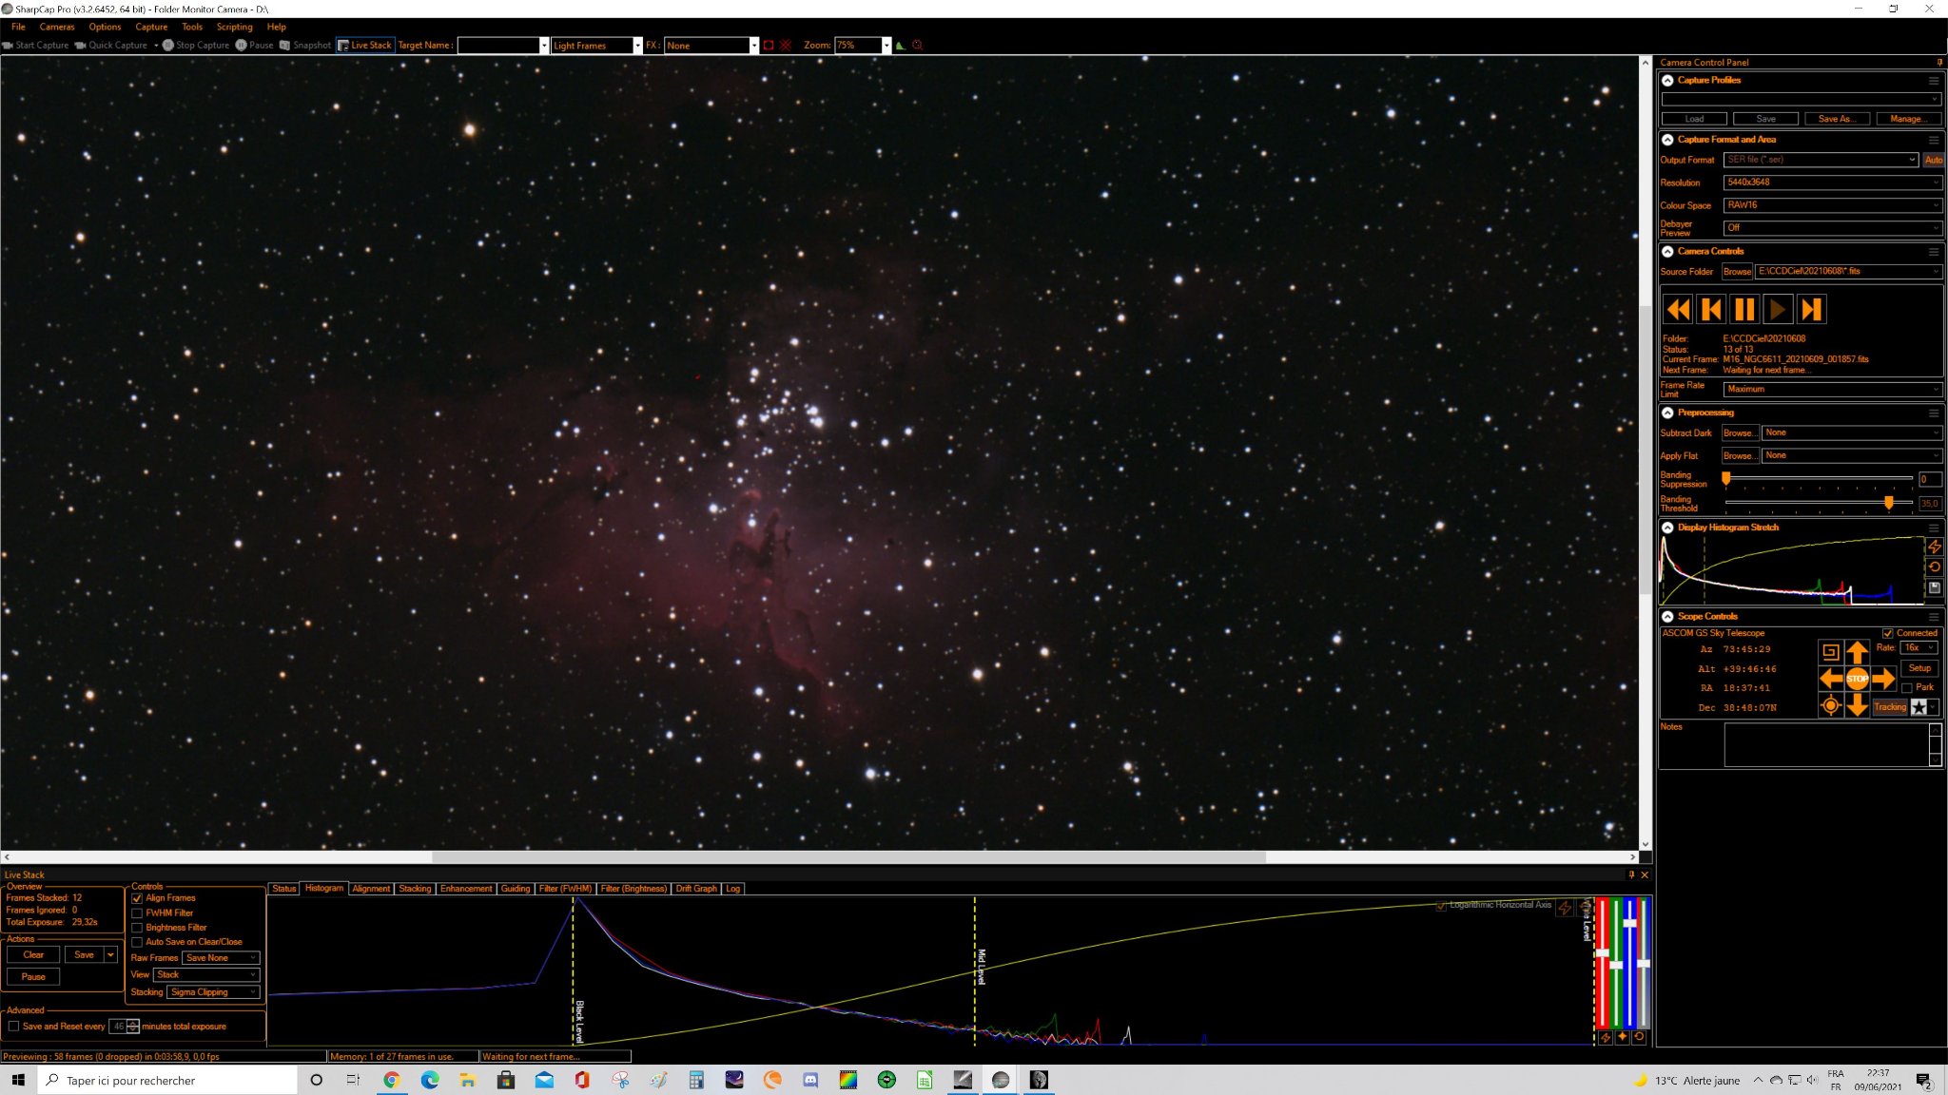Open Chrome from the Windows taskbar
This screenshot has width=1948, height=1095.
[x=391, y=1080]
